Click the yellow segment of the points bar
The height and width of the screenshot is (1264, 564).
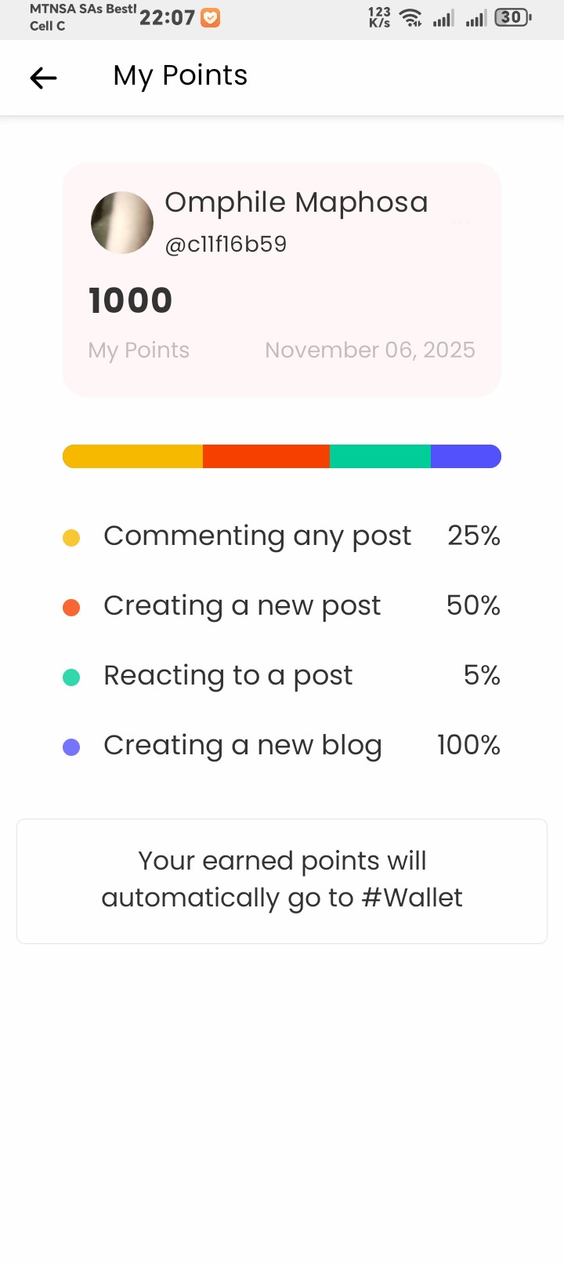pos(132,456)
